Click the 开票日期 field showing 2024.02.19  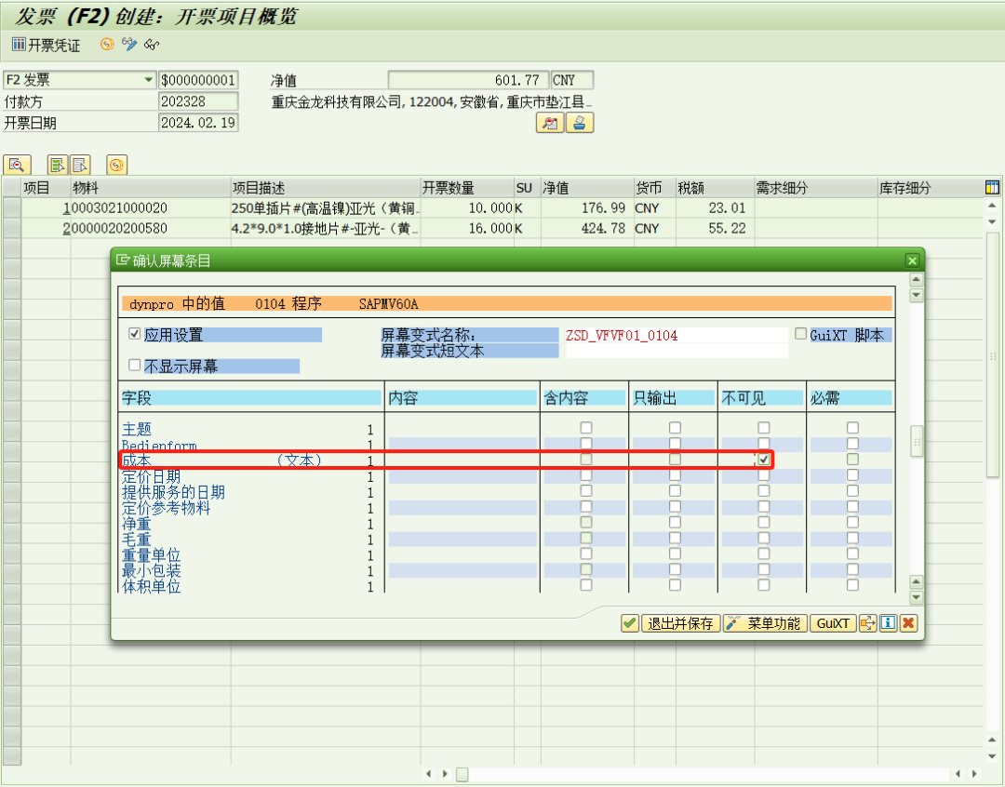pyautogui.click(x=198, y=123)
